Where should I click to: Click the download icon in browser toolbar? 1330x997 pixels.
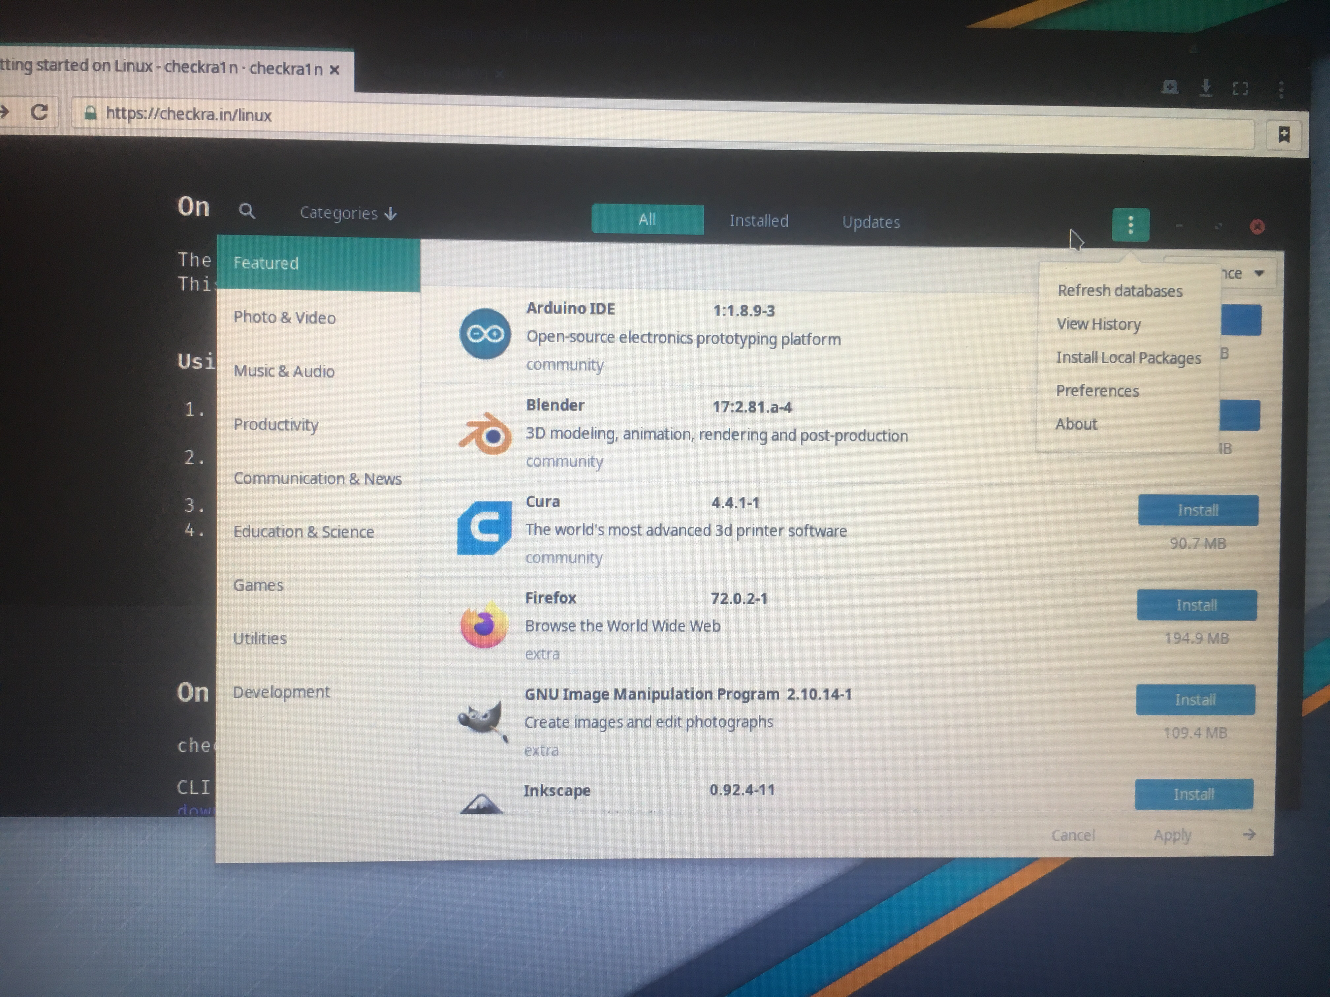(x=1206, y=88)
